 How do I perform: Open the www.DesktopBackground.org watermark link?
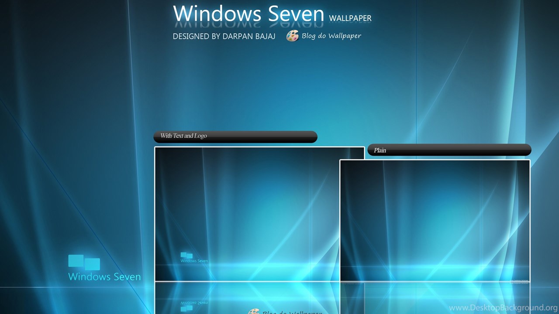pyautogui.click(x=503, y=308)
